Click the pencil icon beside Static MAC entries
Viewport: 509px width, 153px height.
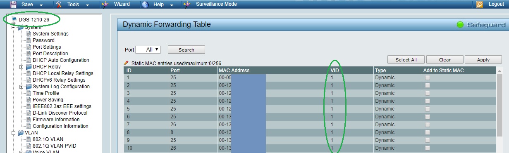pos(127,63)
